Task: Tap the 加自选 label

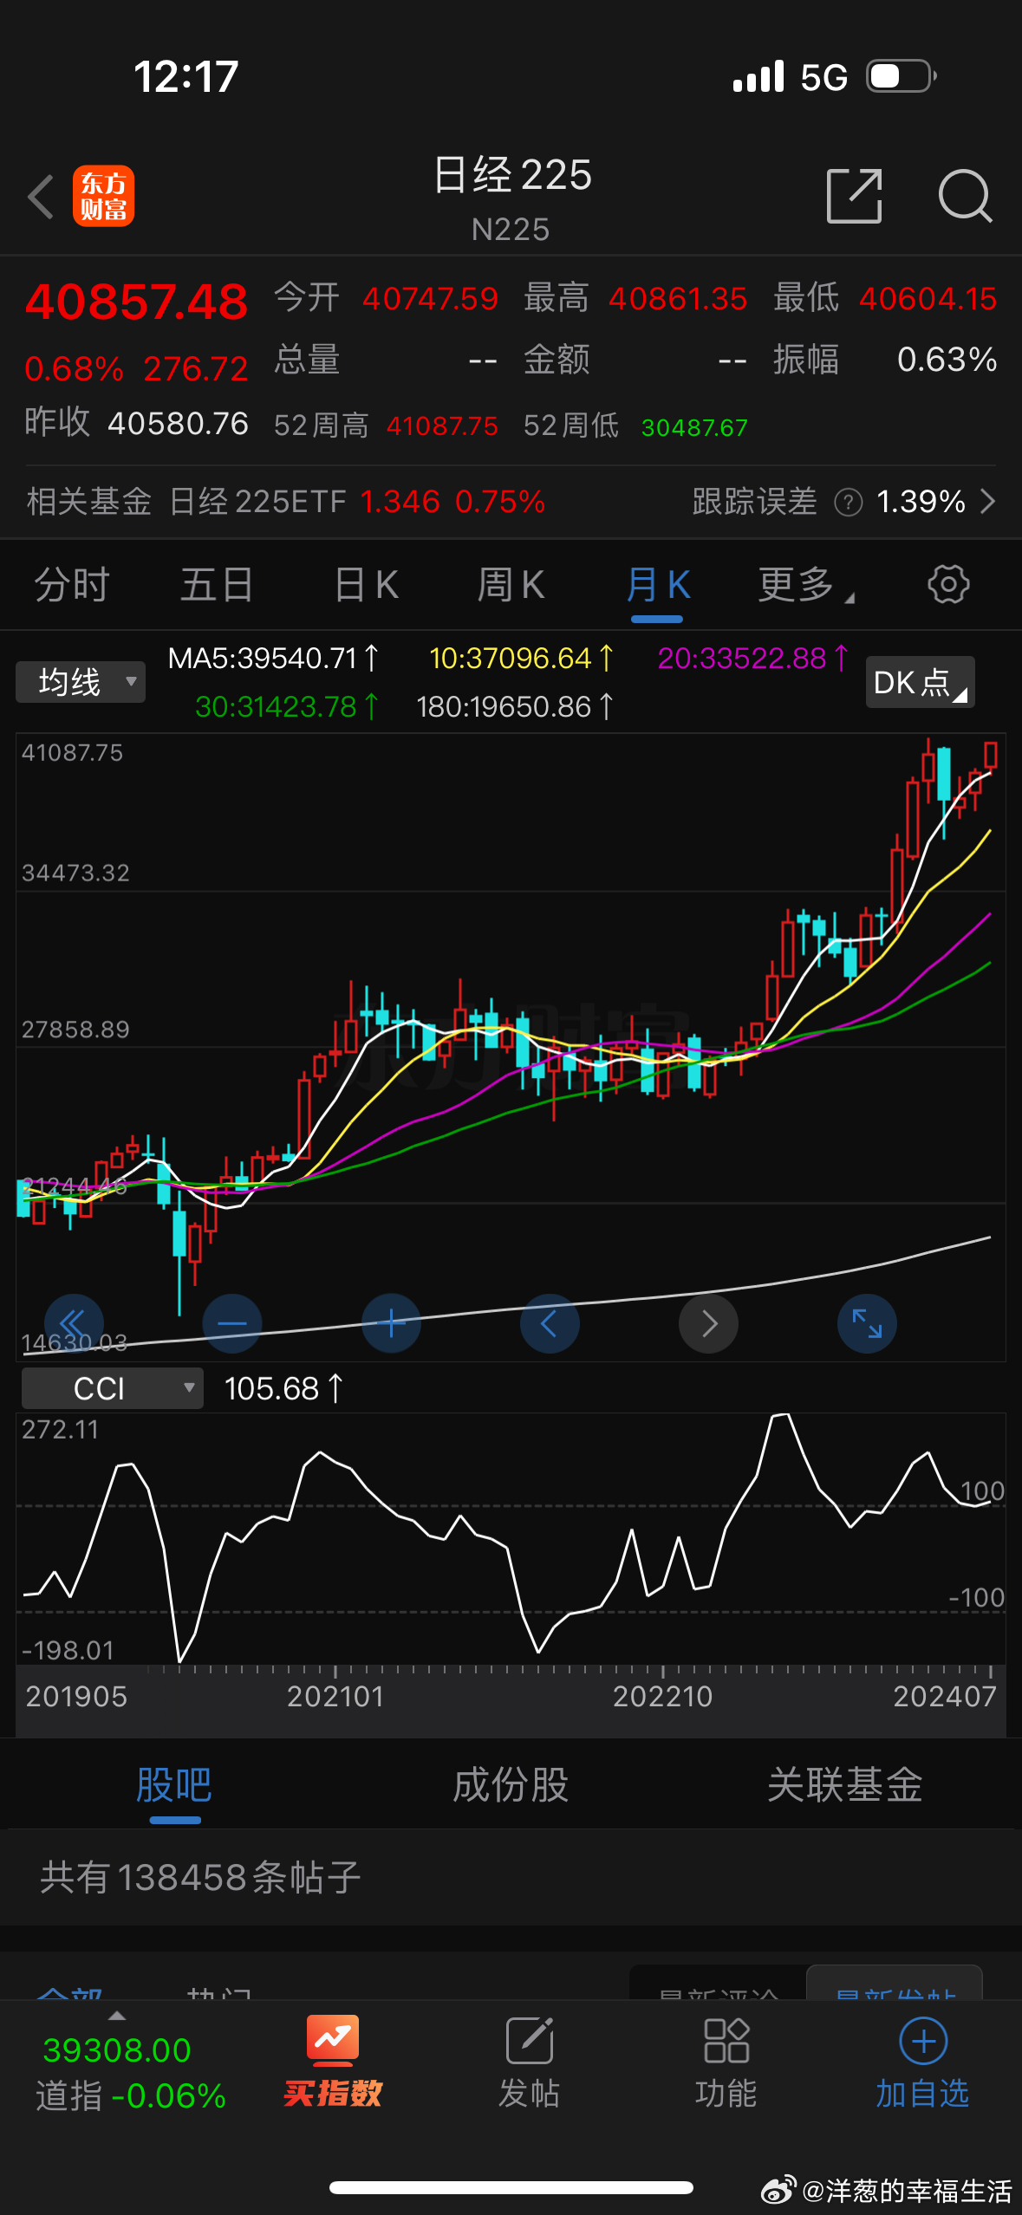Action: (922, 2094)
